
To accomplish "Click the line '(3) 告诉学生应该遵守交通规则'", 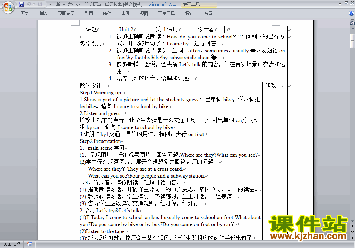I will coord(141,204).
